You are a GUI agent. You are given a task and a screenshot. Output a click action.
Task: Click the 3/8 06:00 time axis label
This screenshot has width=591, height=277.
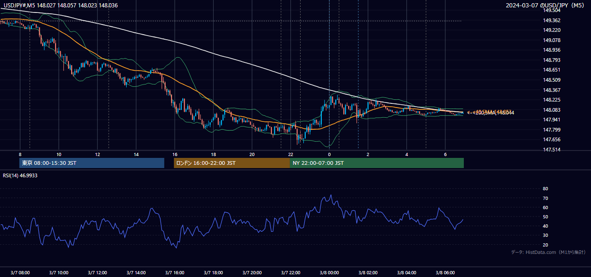coord(445,272)
